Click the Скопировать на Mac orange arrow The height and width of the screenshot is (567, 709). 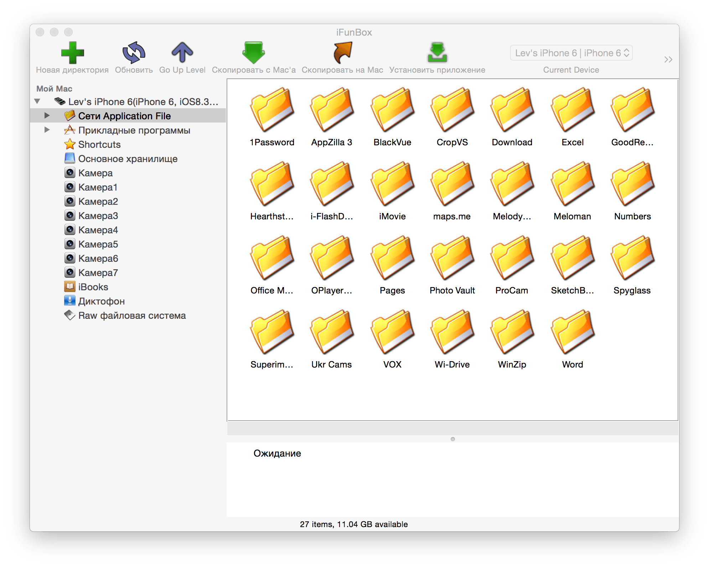point(342,53)
